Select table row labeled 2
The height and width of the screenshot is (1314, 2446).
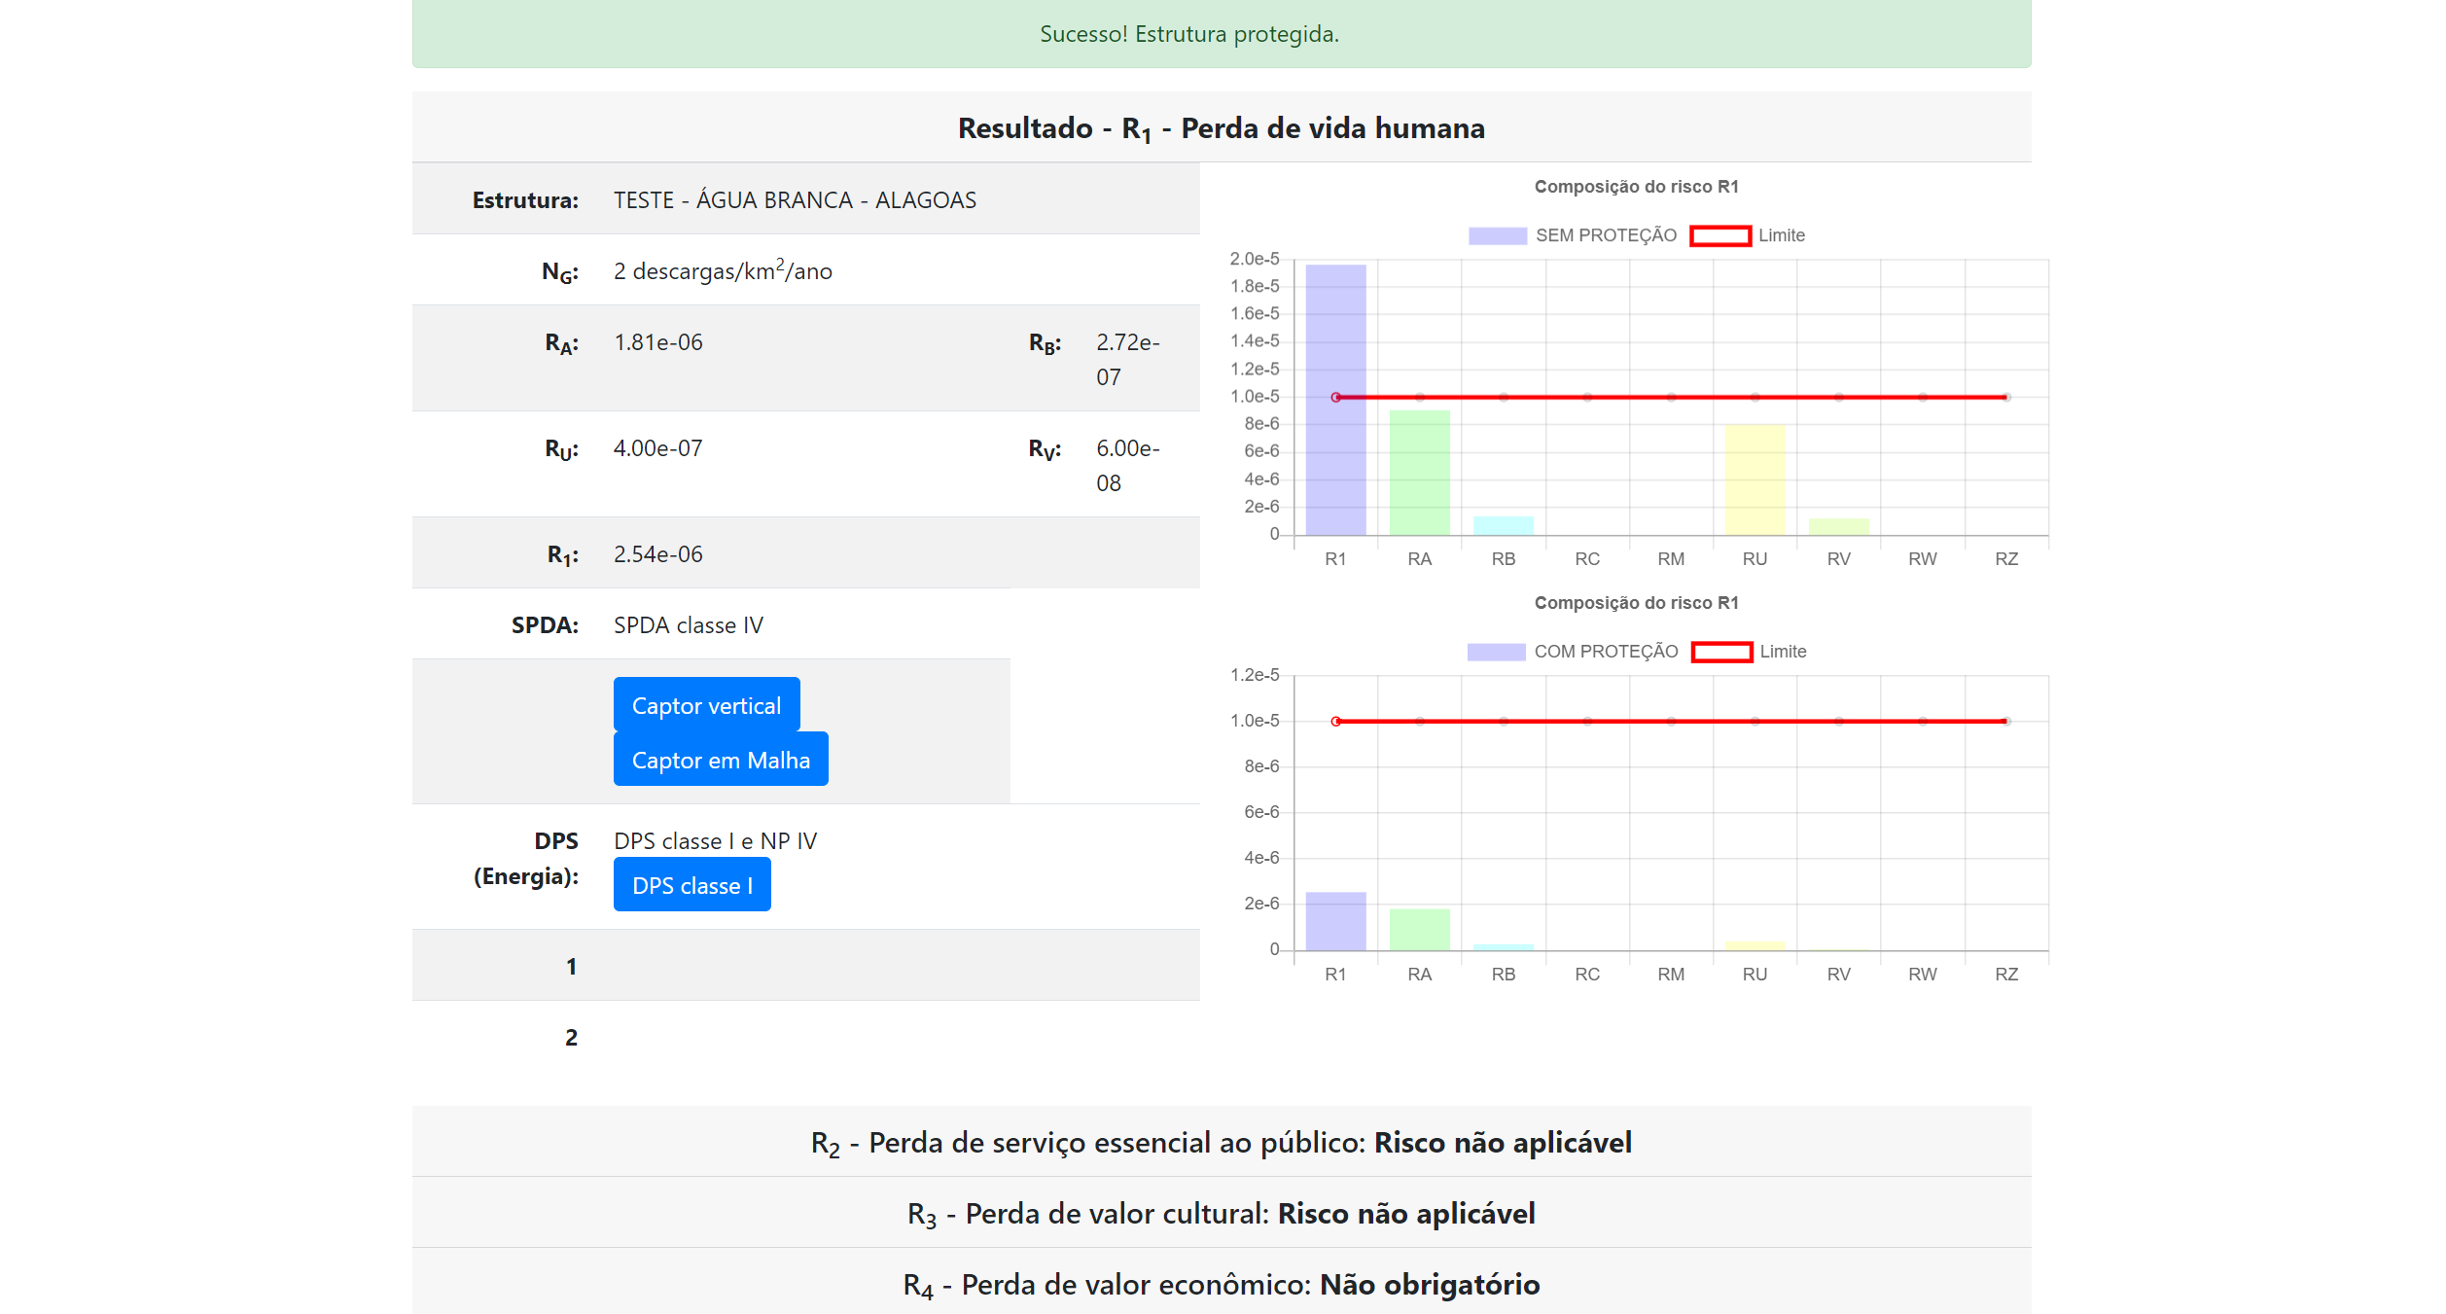572,1037
